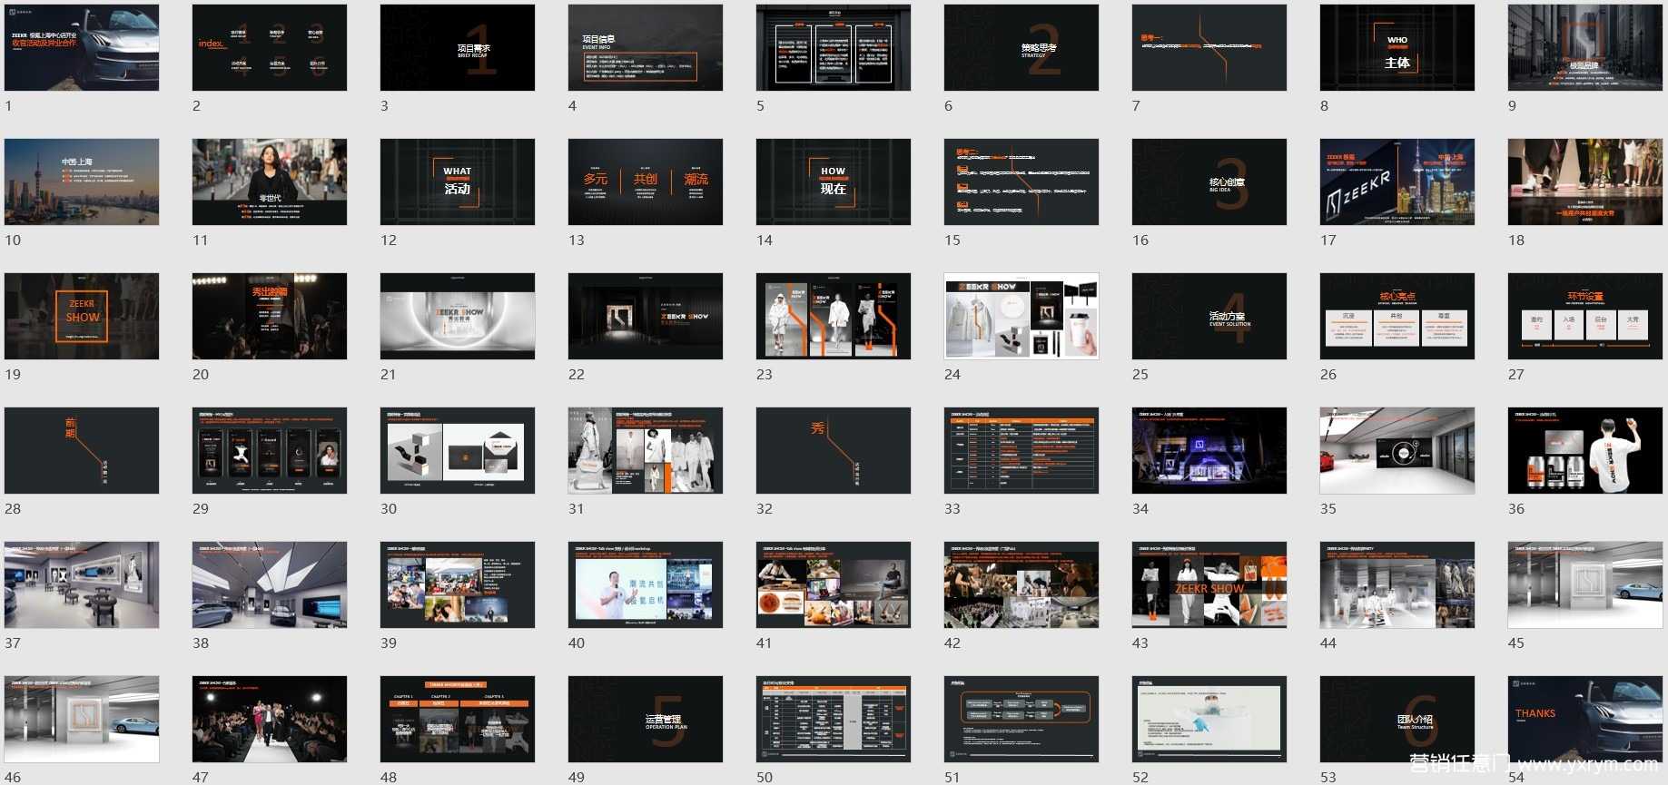
Task: Select slide 49 运营管理 section five thumbnail
Action: [646, 719]
